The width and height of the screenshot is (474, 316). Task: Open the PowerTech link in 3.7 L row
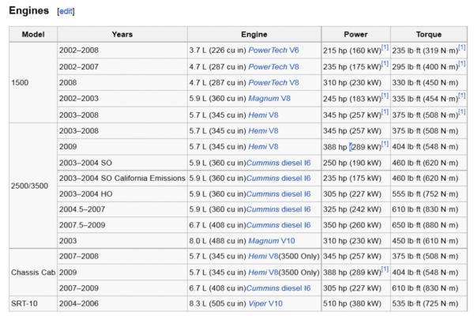pos(268,51)
